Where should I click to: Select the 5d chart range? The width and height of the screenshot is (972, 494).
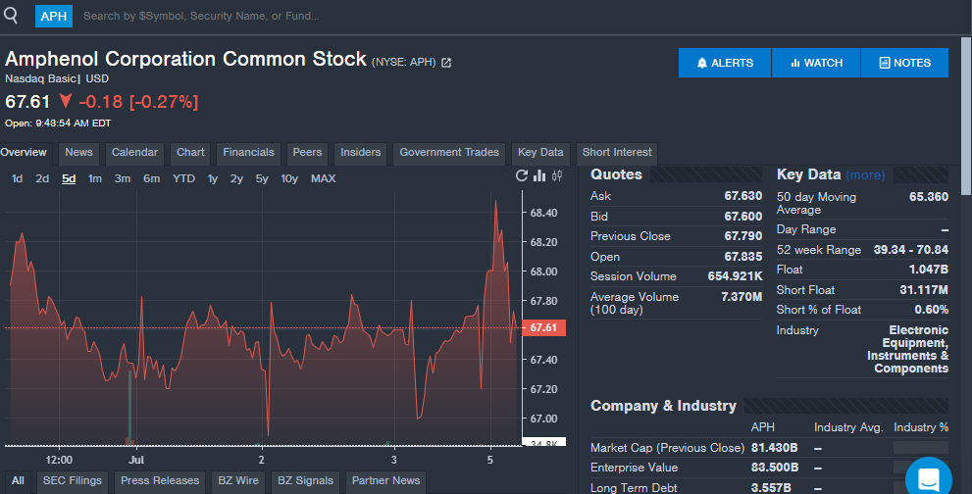click(x=69, y=178)
